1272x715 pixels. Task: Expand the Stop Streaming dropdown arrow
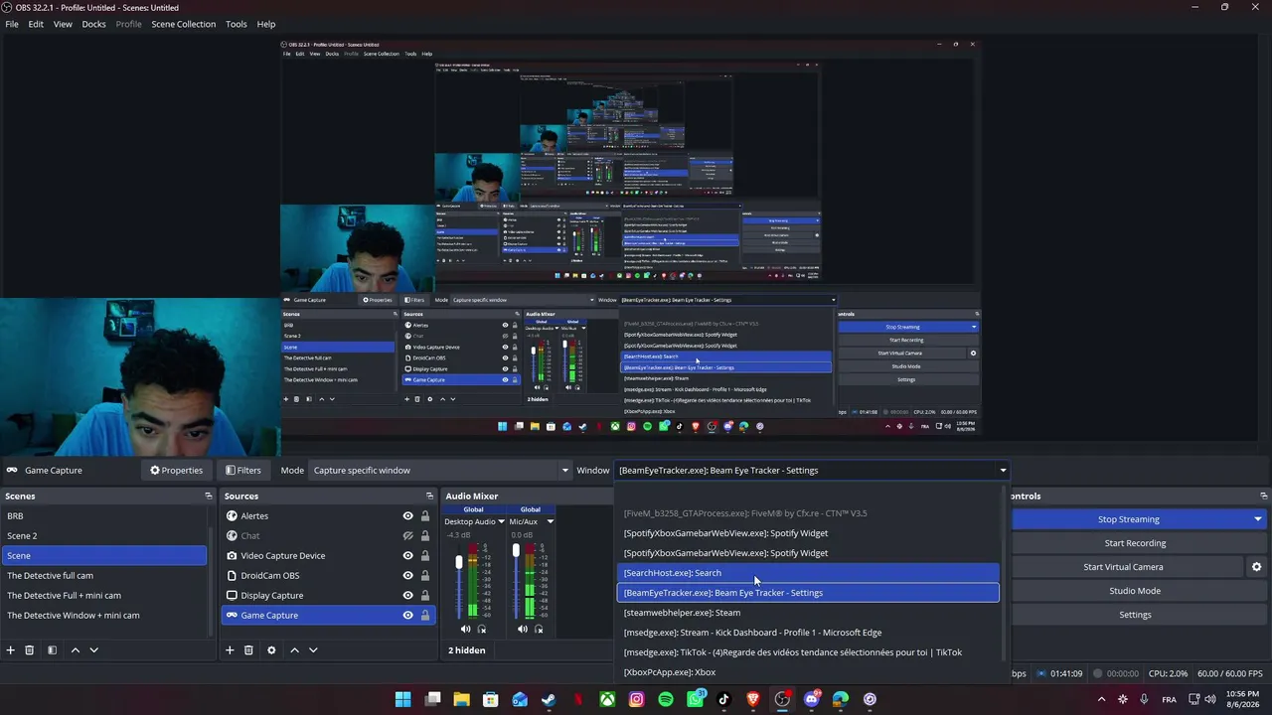coord(1257,519)
